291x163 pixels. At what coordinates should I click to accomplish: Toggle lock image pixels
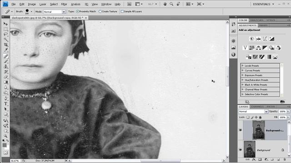pyautogui.click(x=252, y=117)
